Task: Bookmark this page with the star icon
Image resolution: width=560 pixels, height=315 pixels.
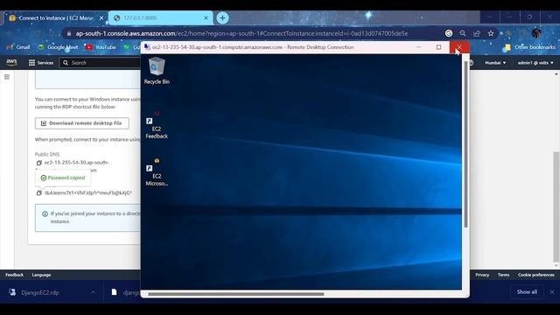Action: (x=491, y=33)
